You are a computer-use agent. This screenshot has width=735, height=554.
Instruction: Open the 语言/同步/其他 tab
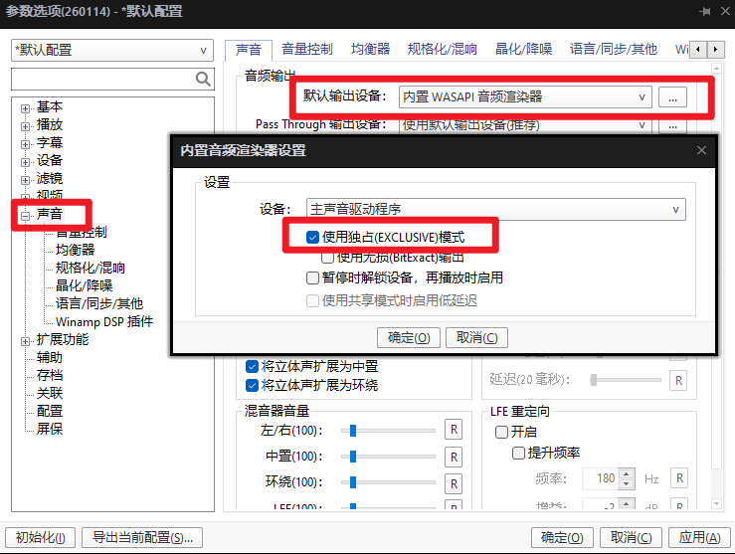(613, 49)
